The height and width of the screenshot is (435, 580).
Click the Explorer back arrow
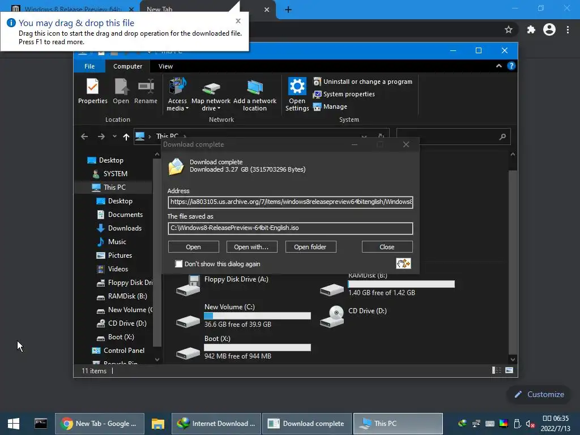coord(84,137)
